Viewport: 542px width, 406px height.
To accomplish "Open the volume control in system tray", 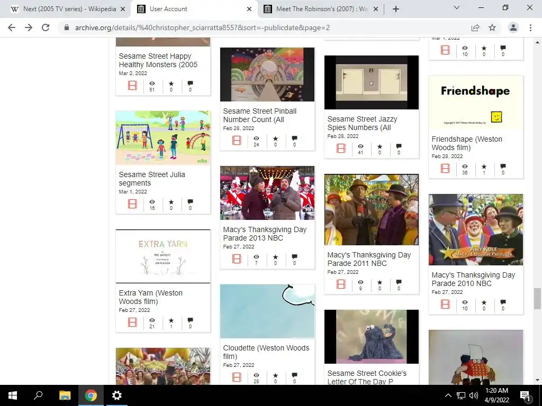I will (x=474, y=395).
